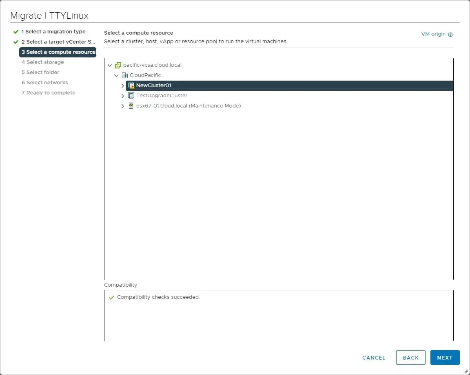Click the green checkmark for step 1
Viewport: 470px width, 375px height.
16,32
